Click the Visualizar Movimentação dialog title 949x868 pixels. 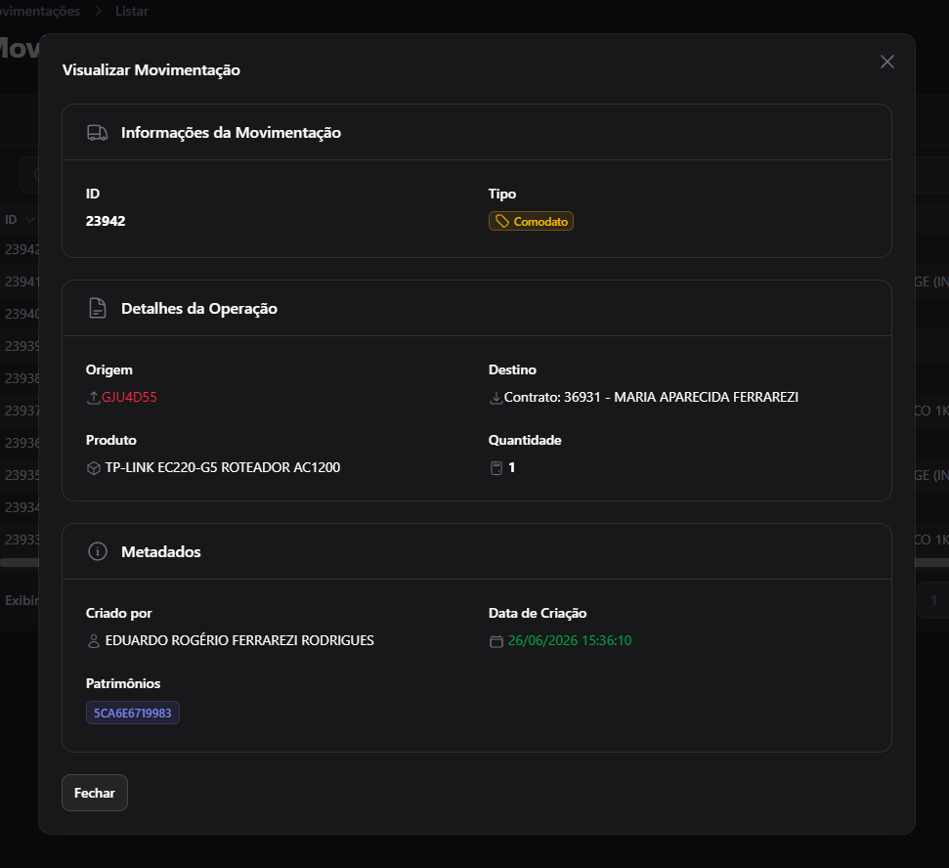(x=151, y=70)
